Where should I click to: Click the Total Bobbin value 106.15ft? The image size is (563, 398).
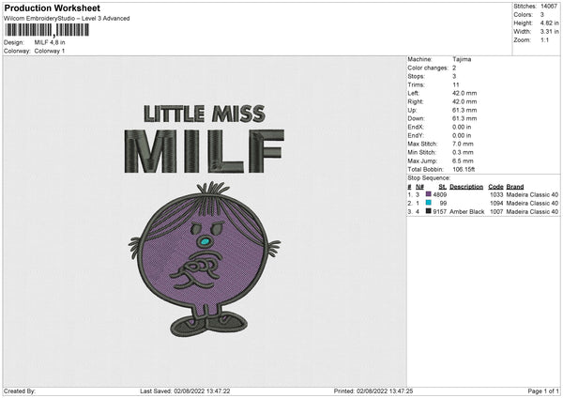[x=464, y=169]
